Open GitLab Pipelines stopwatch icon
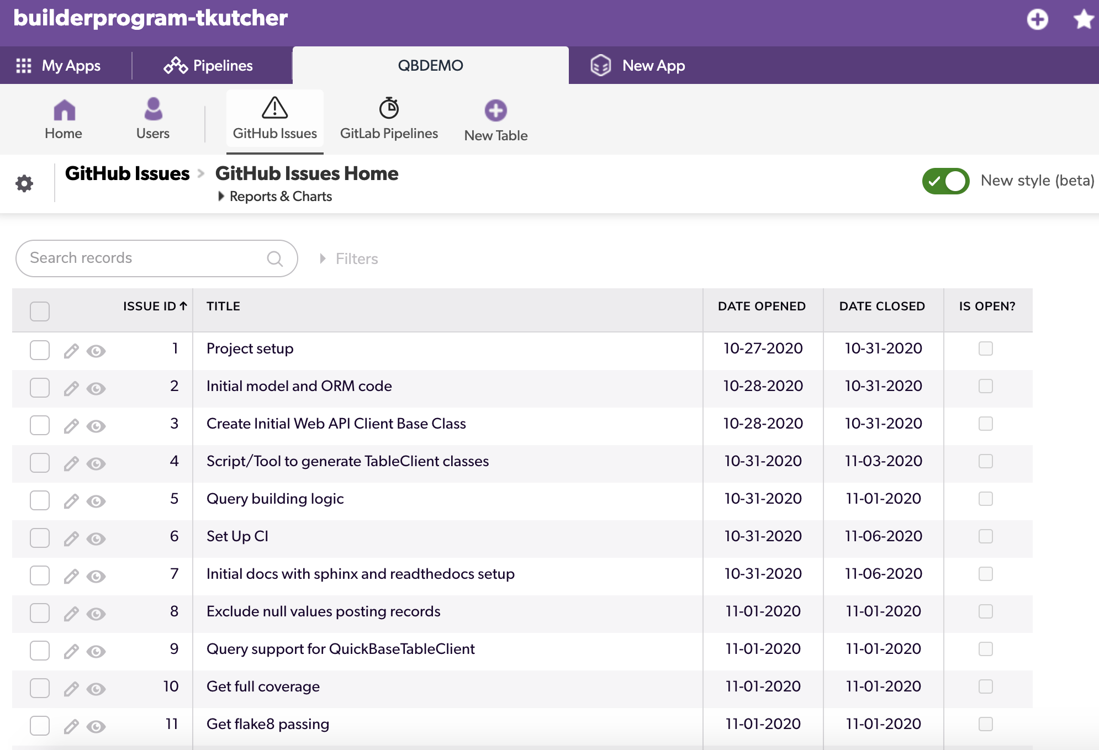This screenshot has width=1099, height=750. [x=389, y=108]
